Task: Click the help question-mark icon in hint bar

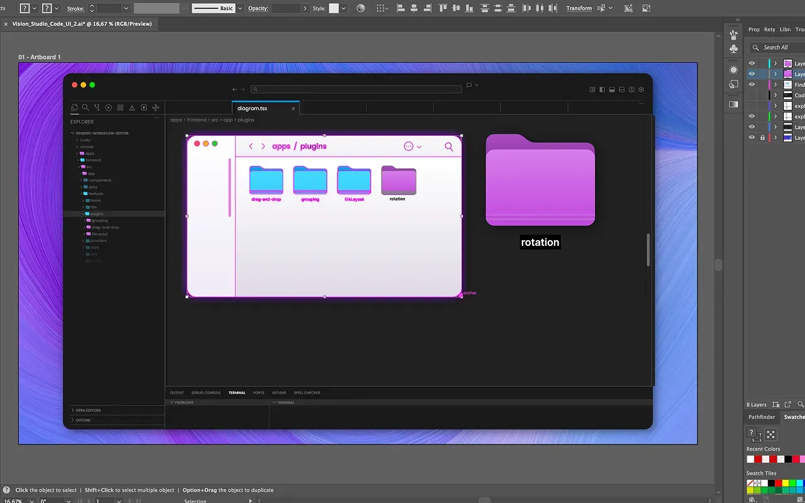Action: point(6,490)
